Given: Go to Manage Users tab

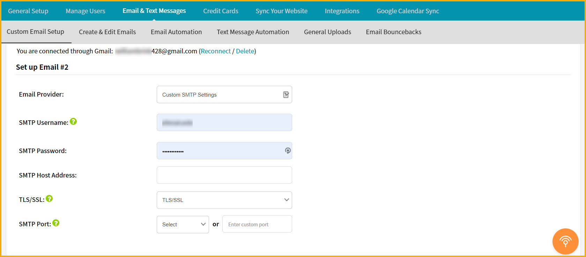Looking at the screenshot, I should pyautogui.click(x=86, y=11).
